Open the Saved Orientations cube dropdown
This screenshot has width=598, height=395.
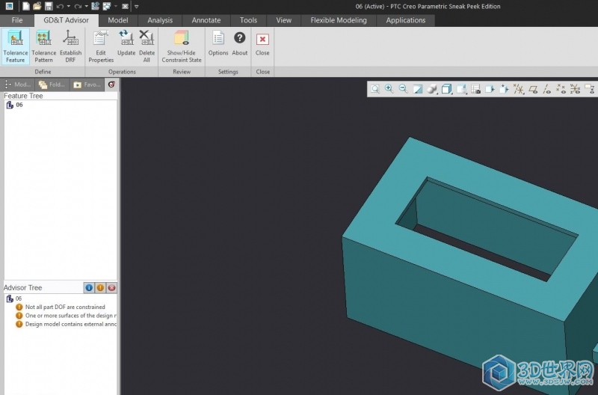pos(446,89)
